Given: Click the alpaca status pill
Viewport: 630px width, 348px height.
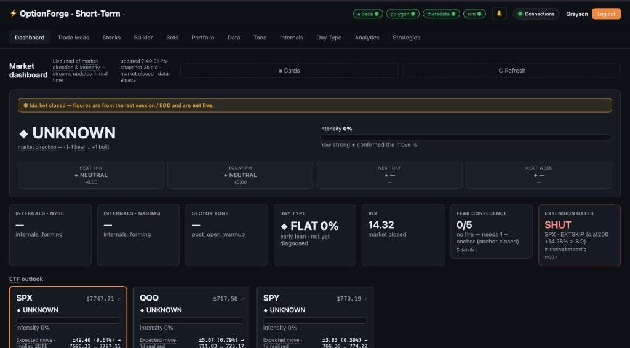Looking at the screenshot, I should click(368, 14).
